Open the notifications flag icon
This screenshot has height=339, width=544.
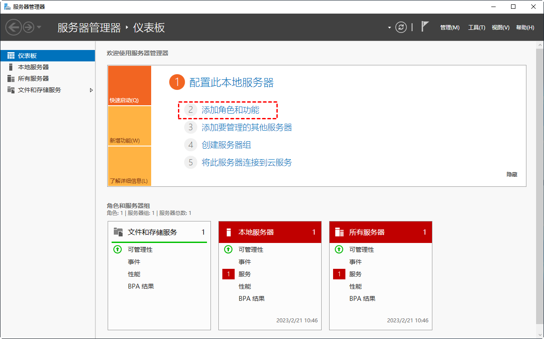tap(425, 27)
